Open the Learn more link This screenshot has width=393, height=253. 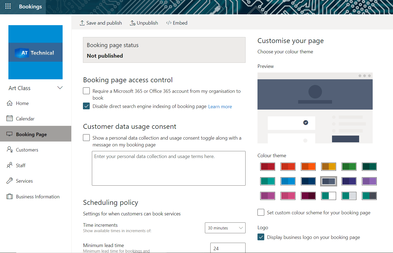(x=220, y=106)
